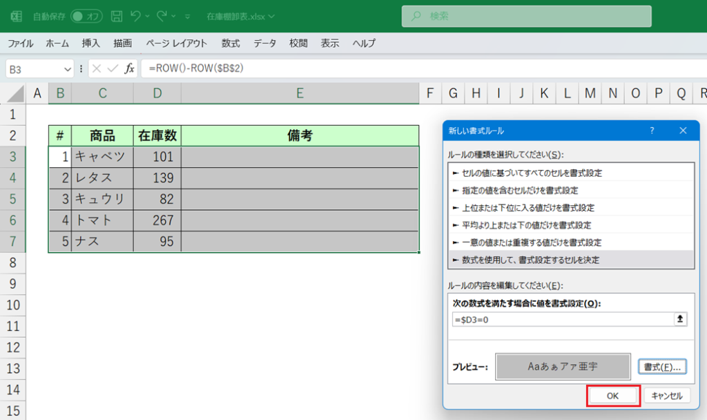
Task: Select rule type 一意の値または重複する値だけを書式設定
Action: pyautogui.click(x=571, y=242)
